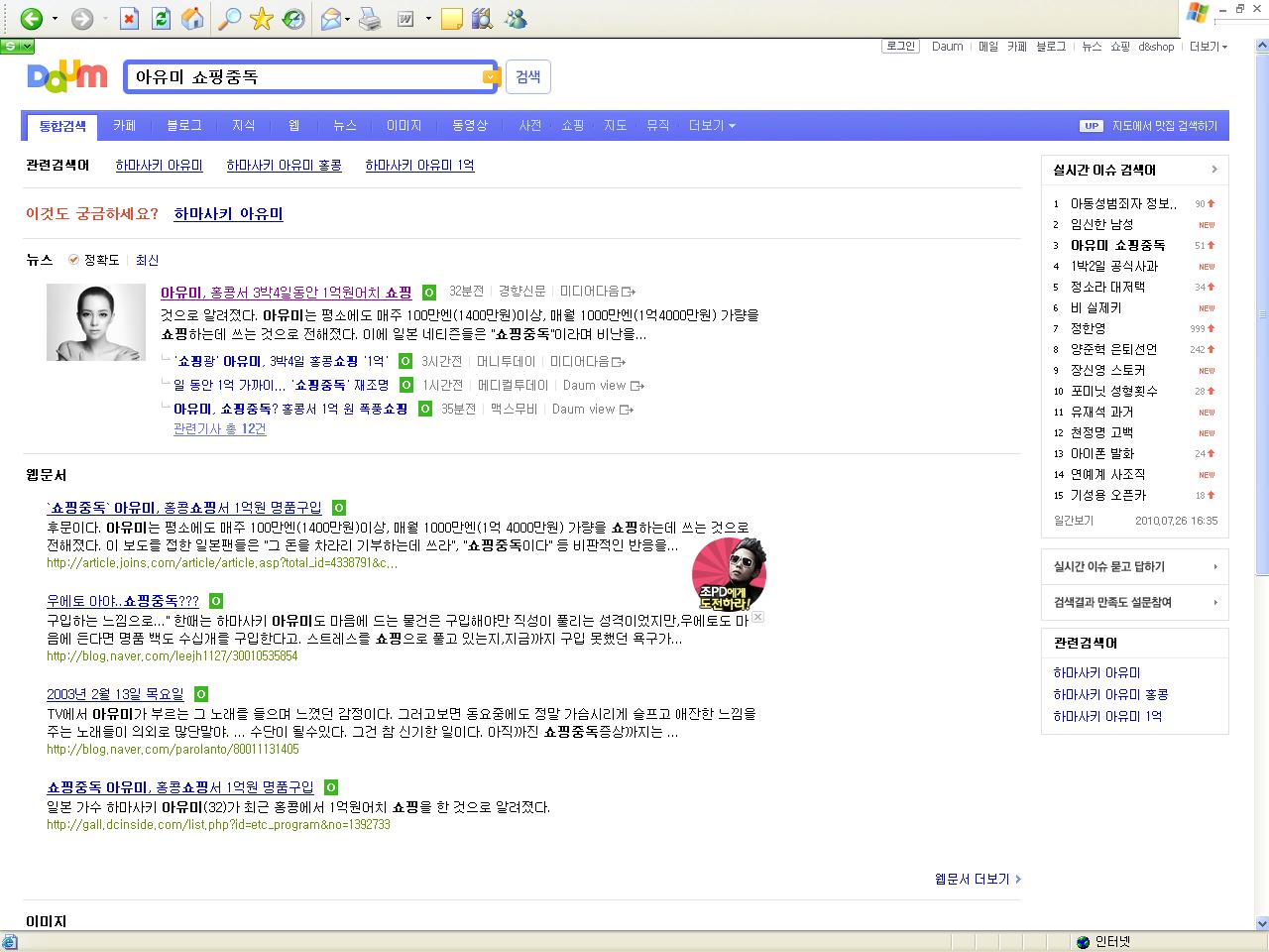Viewport: 1269px width, 952px height.
Task: Go to the browser Home page icon
Action: pos(193,19)
